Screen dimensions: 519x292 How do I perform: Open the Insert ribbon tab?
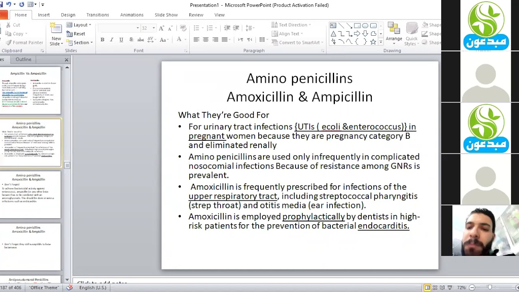pyautogui.click(x=44, y=15)
